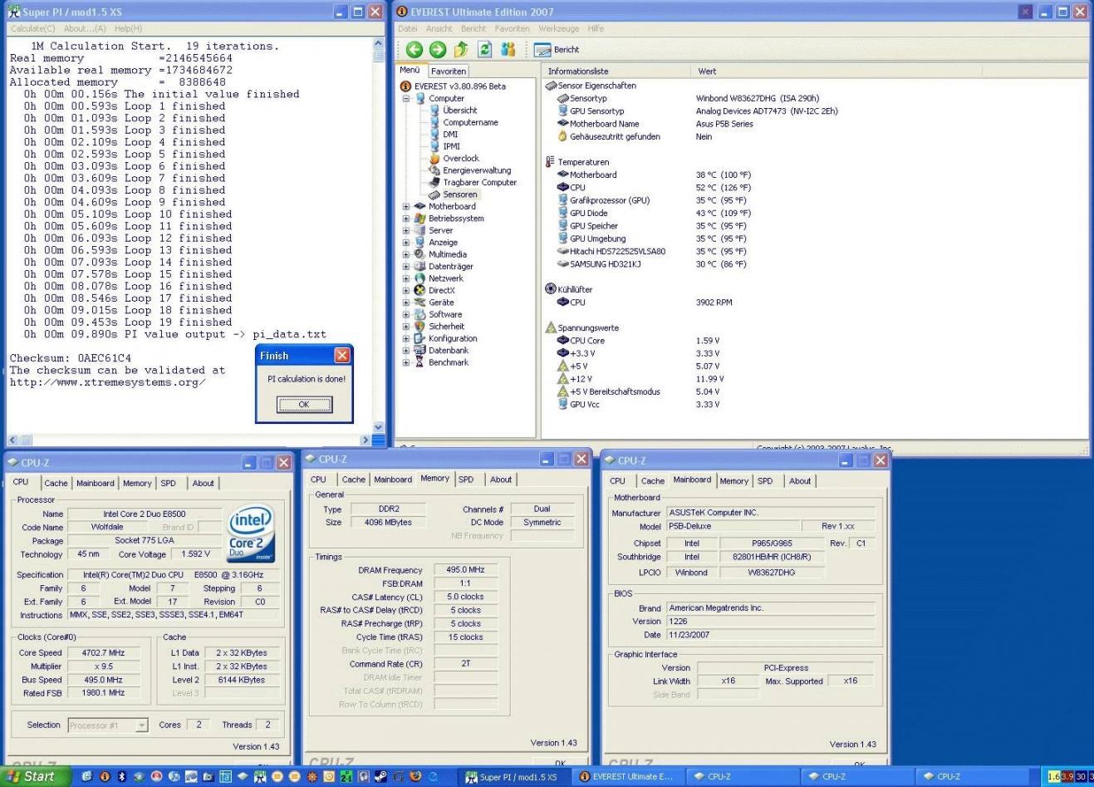The width and height of the screenshot is (1094, 787).
Task: Open Mainboard tab in left CPU-Z window
Action: pyautogui.click(x=96, y=483)
